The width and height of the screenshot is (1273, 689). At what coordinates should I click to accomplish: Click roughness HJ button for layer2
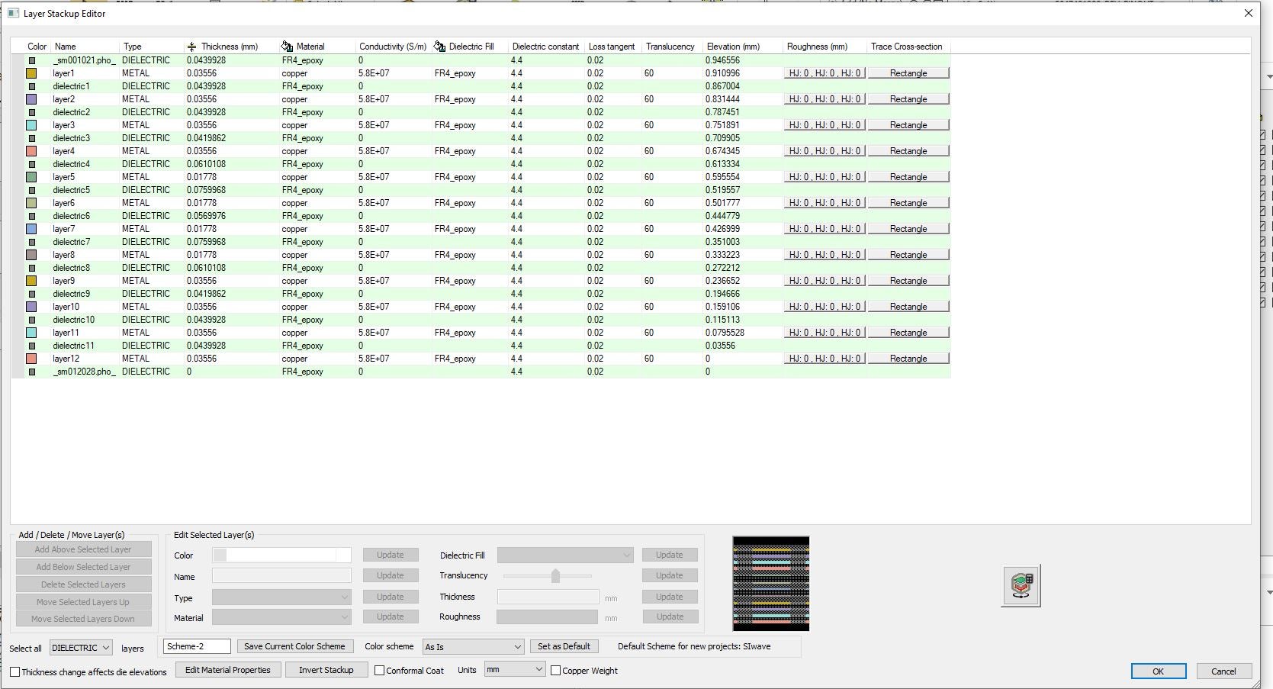pos(825,99)
